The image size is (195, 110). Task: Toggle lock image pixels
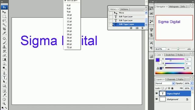tap(166, 88)
